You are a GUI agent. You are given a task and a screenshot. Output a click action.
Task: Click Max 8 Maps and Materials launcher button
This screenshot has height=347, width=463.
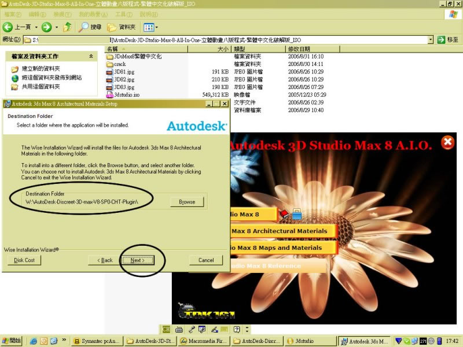coord(283,248)
